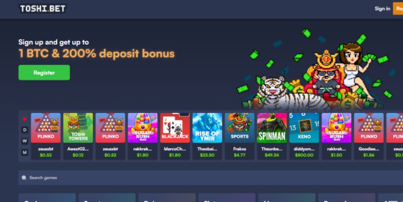
Task: Focus the Search games field
Action: pyautogui.click(x=211, y=178)
